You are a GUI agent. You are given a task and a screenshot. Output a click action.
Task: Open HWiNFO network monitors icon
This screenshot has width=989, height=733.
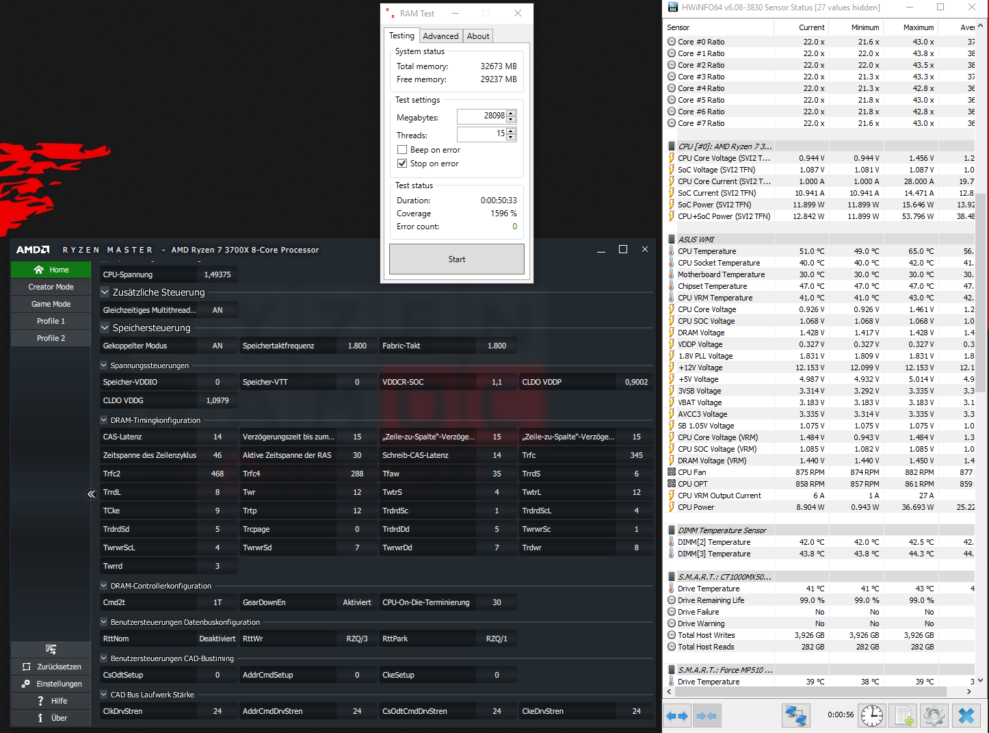pos(796,715)
